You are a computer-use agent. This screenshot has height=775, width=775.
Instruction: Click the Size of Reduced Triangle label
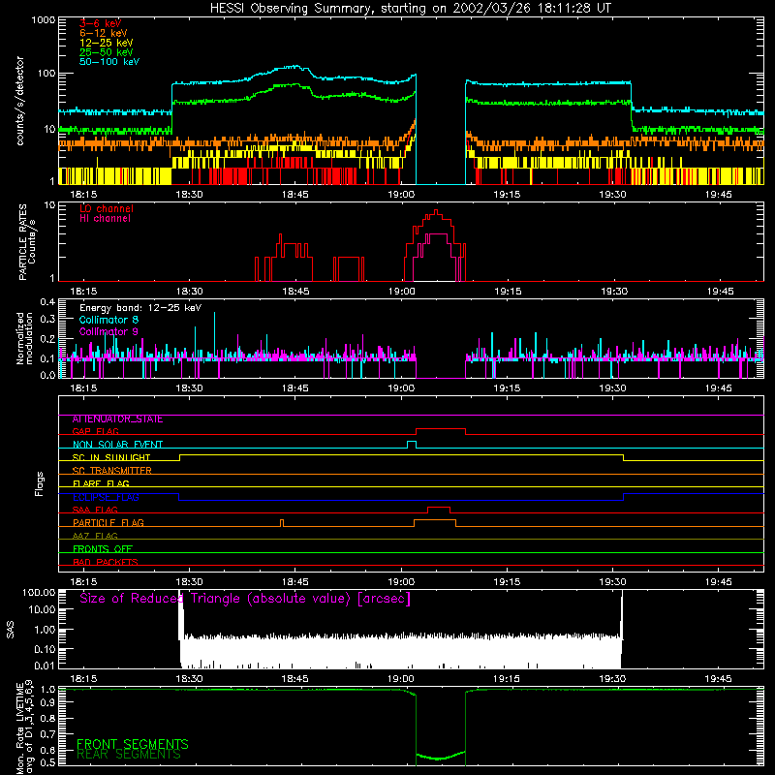[245, 599]
